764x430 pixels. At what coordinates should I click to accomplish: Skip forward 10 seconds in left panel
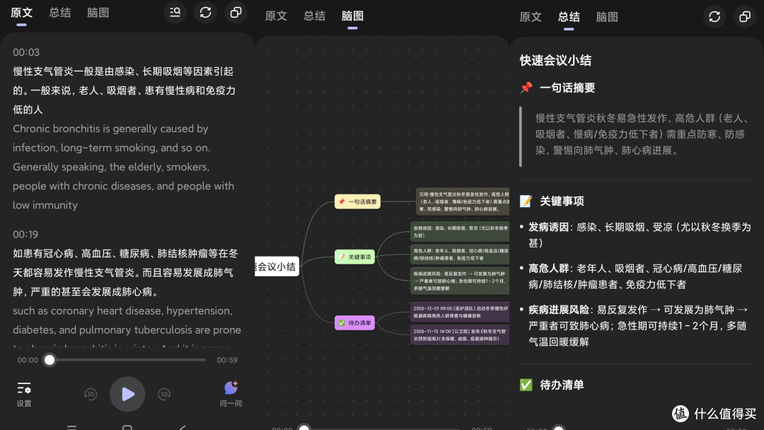tap(164, 394)
